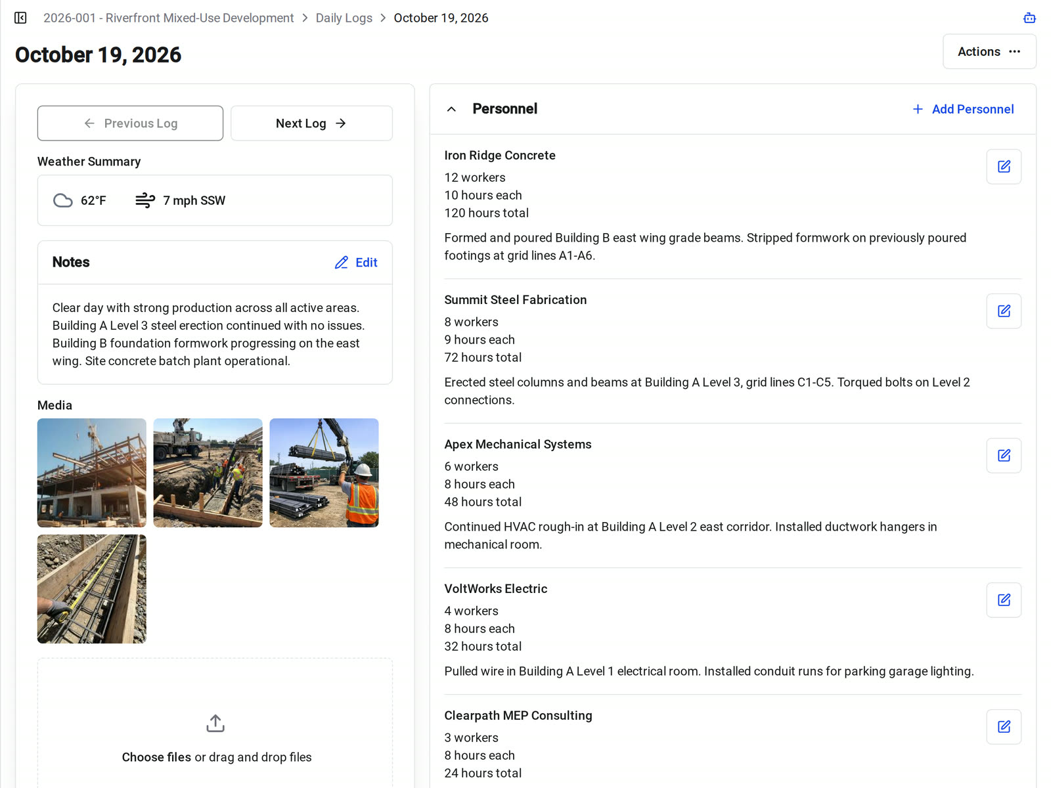Screen dimensions: 1051x788
Task: Go to the Next Log
Action: click(311, 123)
